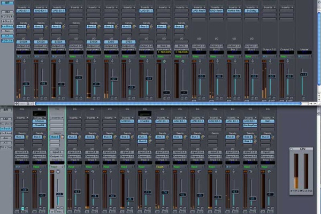Click the EQ thumbnail above Chorus insert
Viewport: 321px width, 214px height.
[x=39, y=113]
